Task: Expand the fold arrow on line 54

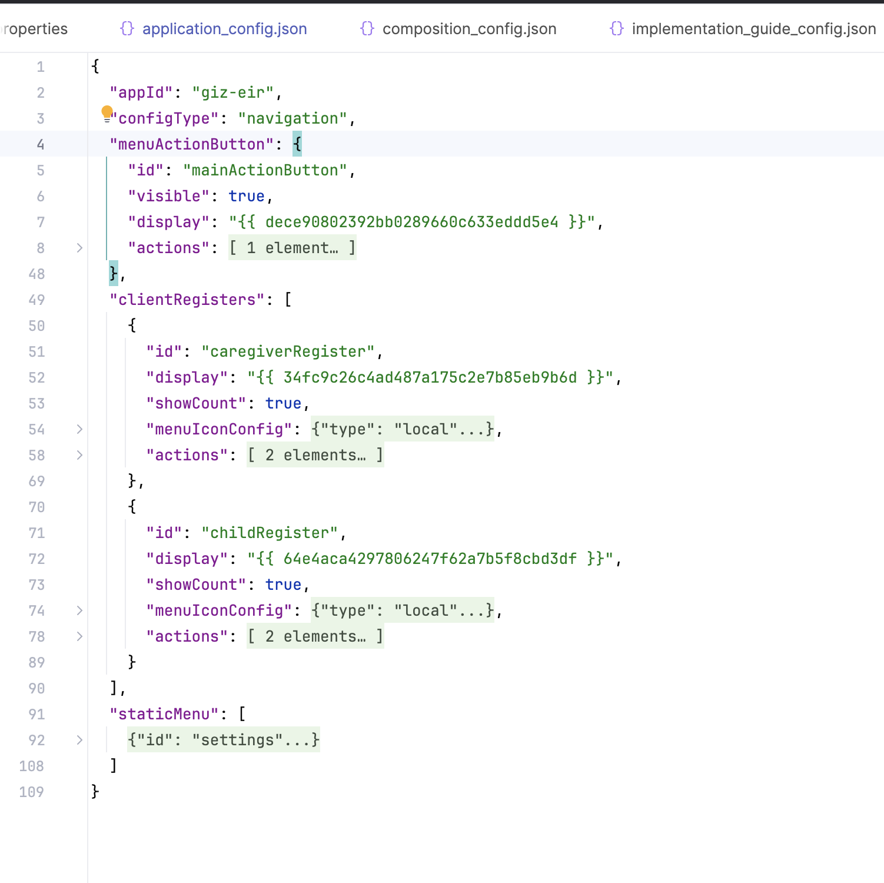Action: click(x=79, y=429)
